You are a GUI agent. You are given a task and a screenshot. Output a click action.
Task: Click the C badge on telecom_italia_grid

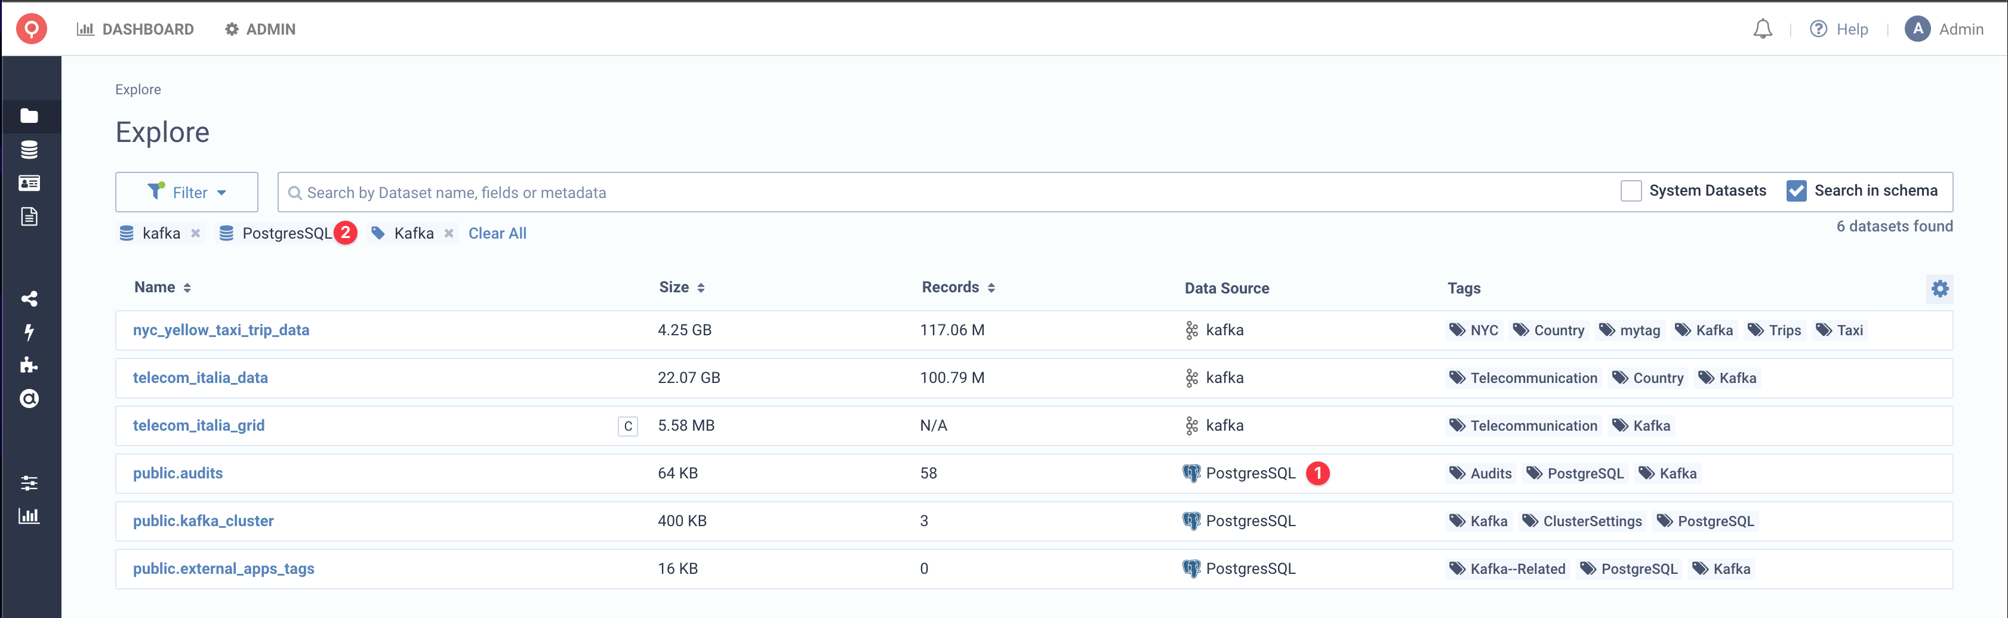point(629,427)
